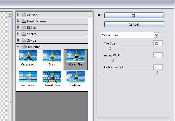Choose the Grain filter thumbnail
This screenshot has width=175, height=121.
[52, 56]
